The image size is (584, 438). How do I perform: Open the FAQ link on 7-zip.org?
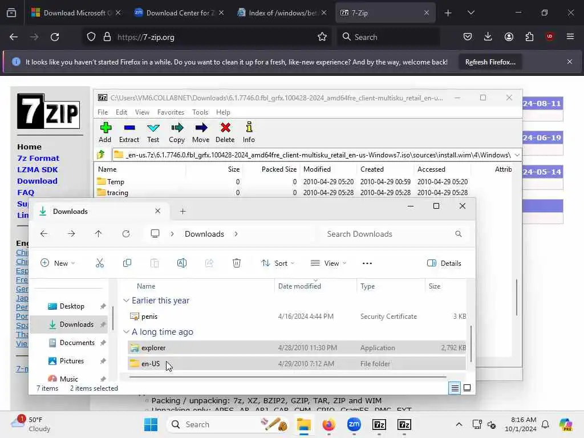pos(26,193)
